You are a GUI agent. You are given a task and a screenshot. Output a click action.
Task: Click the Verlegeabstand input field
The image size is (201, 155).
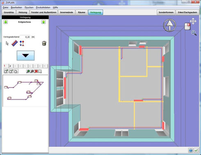25,37
